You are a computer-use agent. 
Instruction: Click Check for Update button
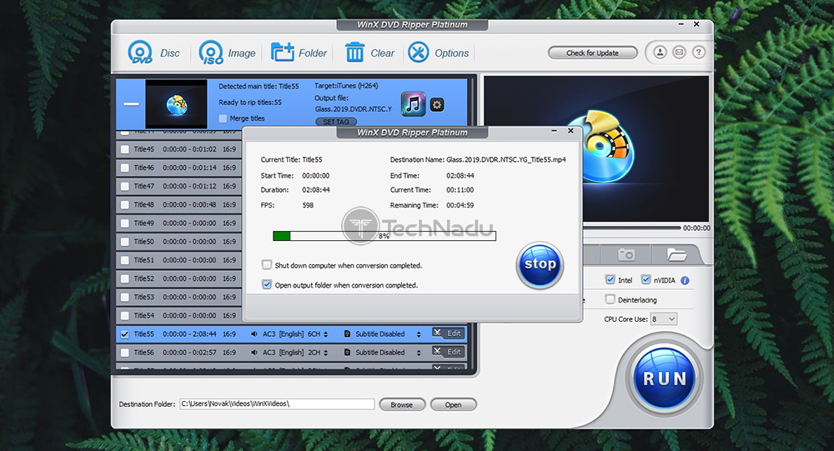[x=592, y=53]
